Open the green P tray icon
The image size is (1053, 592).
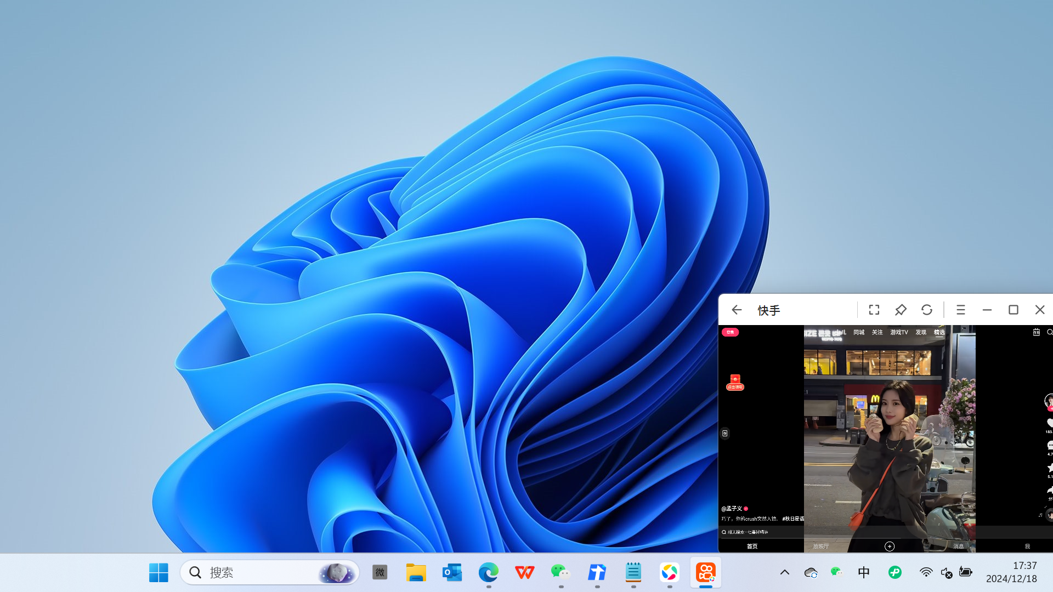tap(895, 573)
